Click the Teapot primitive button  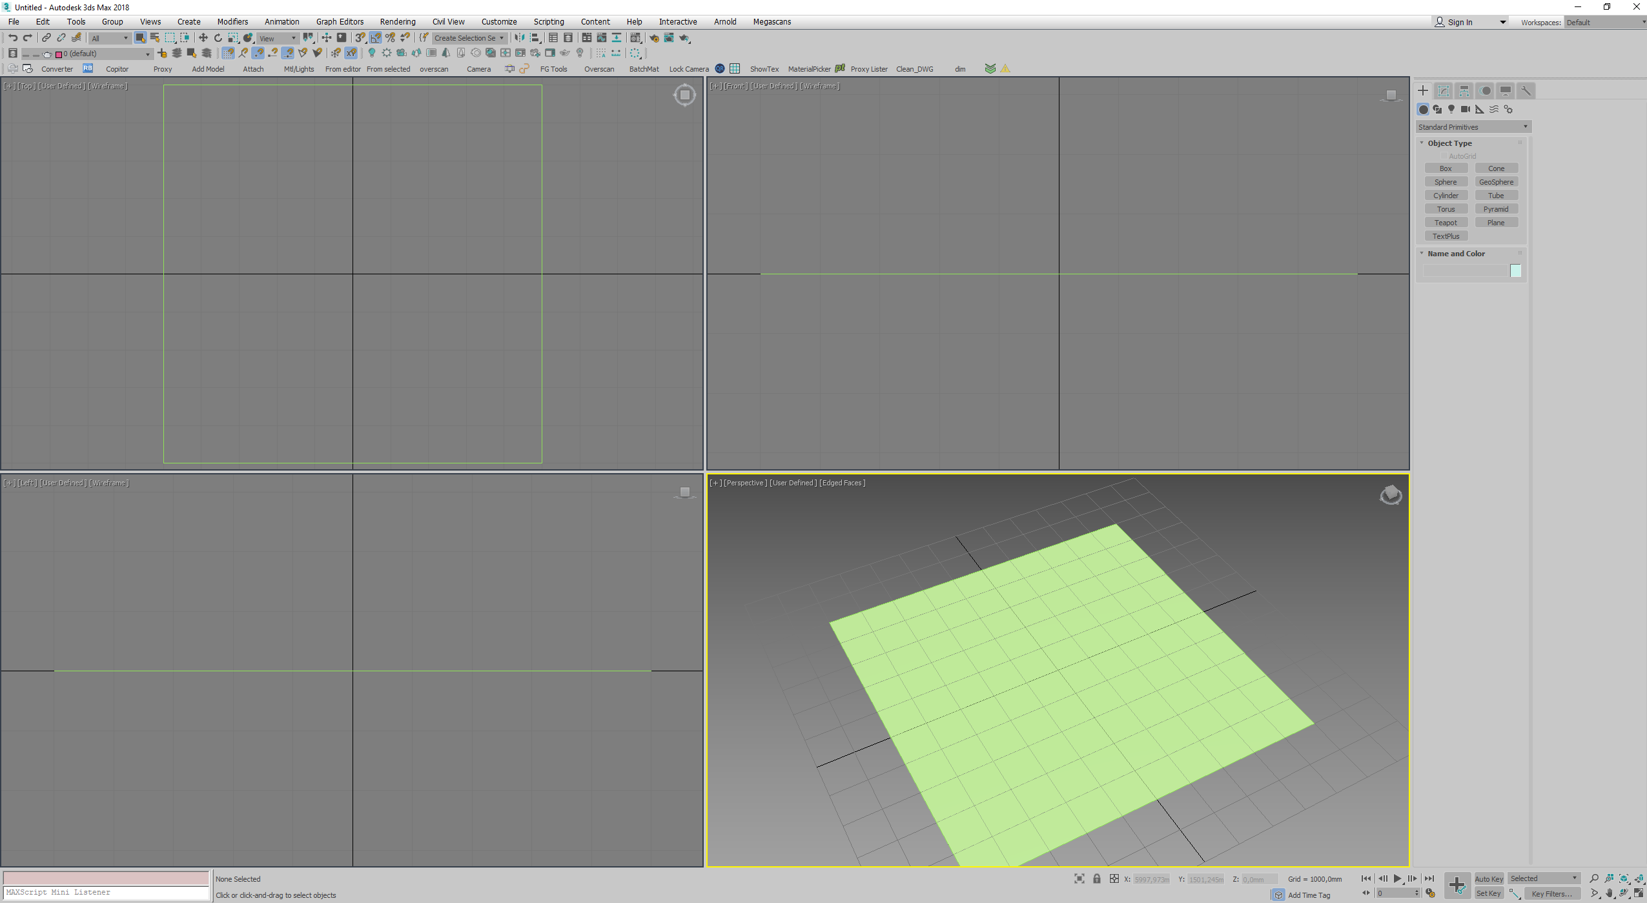click(1446, 223)
